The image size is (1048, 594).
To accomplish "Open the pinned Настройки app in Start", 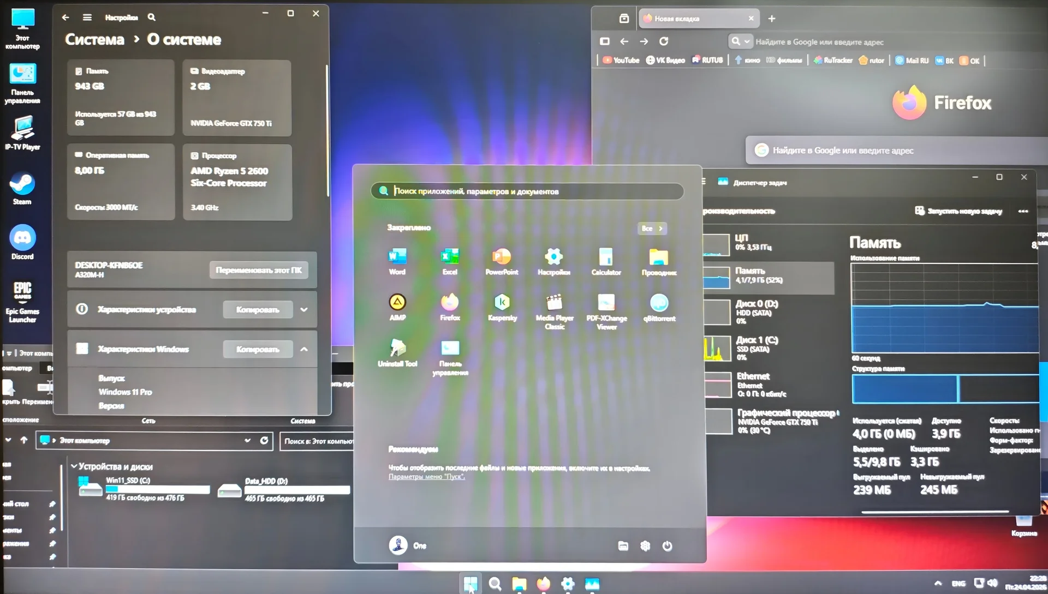I will coord(553,261).
